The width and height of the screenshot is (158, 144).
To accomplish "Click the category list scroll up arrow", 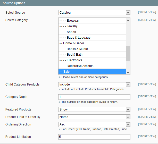I will point(128,20).
